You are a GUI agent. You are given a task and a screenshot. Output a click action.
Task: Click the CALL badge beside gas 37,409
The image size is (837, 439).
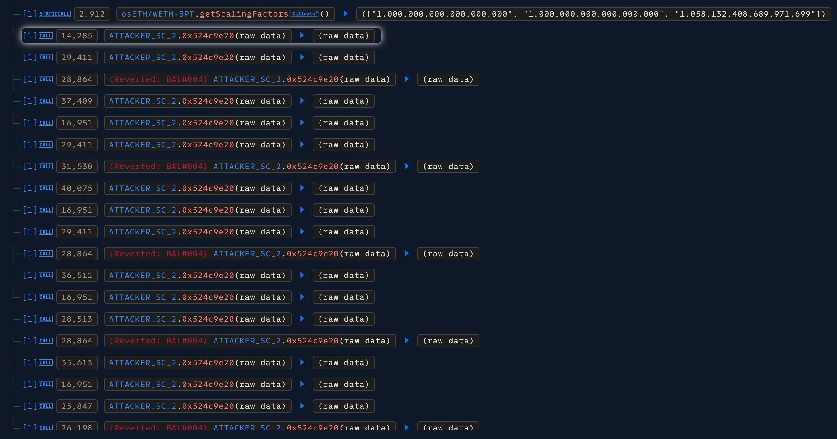click(x=46, y=101)
